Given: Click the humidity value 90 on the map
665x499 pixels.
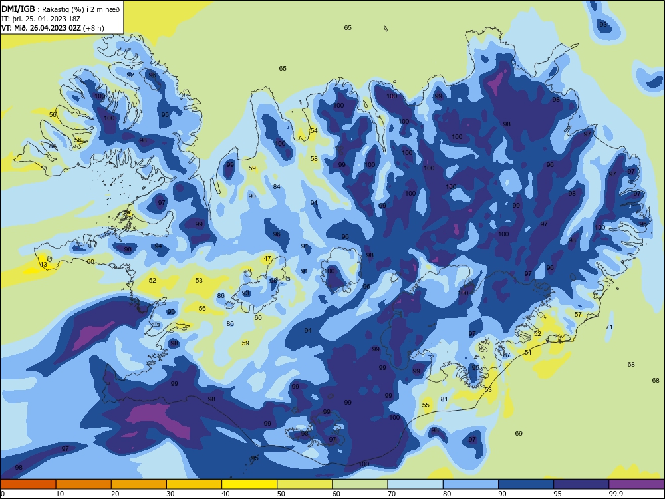Looking at the screenshot, I should [252, 196].
